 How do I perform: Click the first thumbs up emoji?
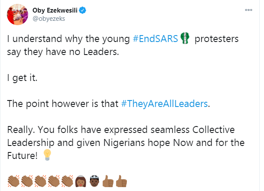[x=108, y=181]
